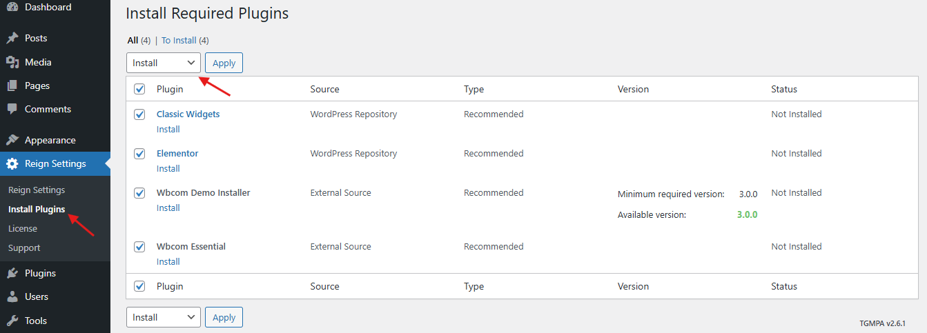Screen dimensions: 927x333
Task: Open the License submenu item
Action: tap(23, 228)
